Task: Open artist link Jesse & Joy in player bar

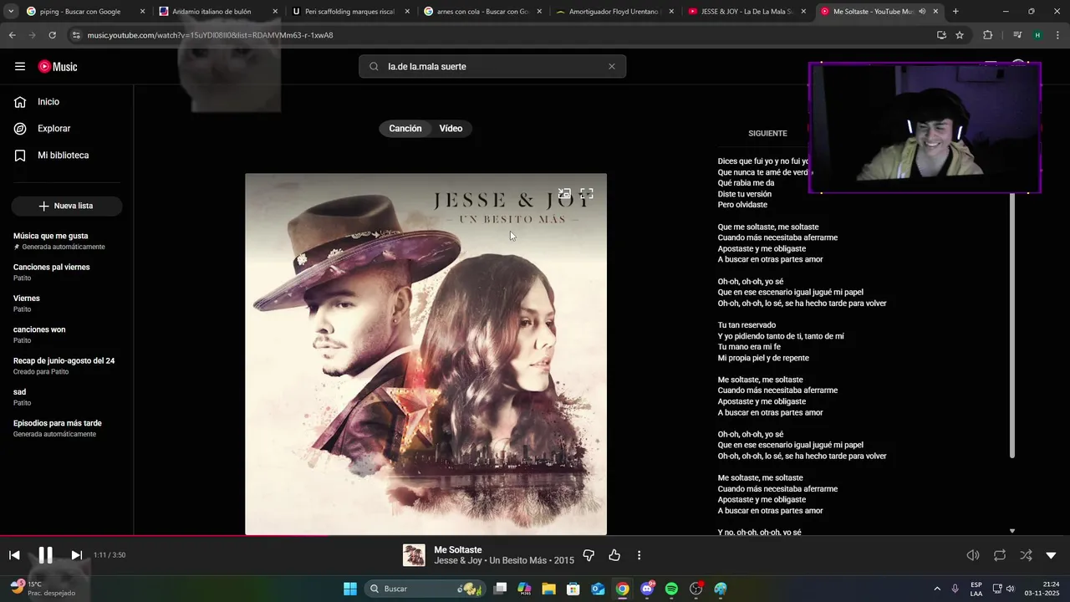Action: [x=458, y=561]
